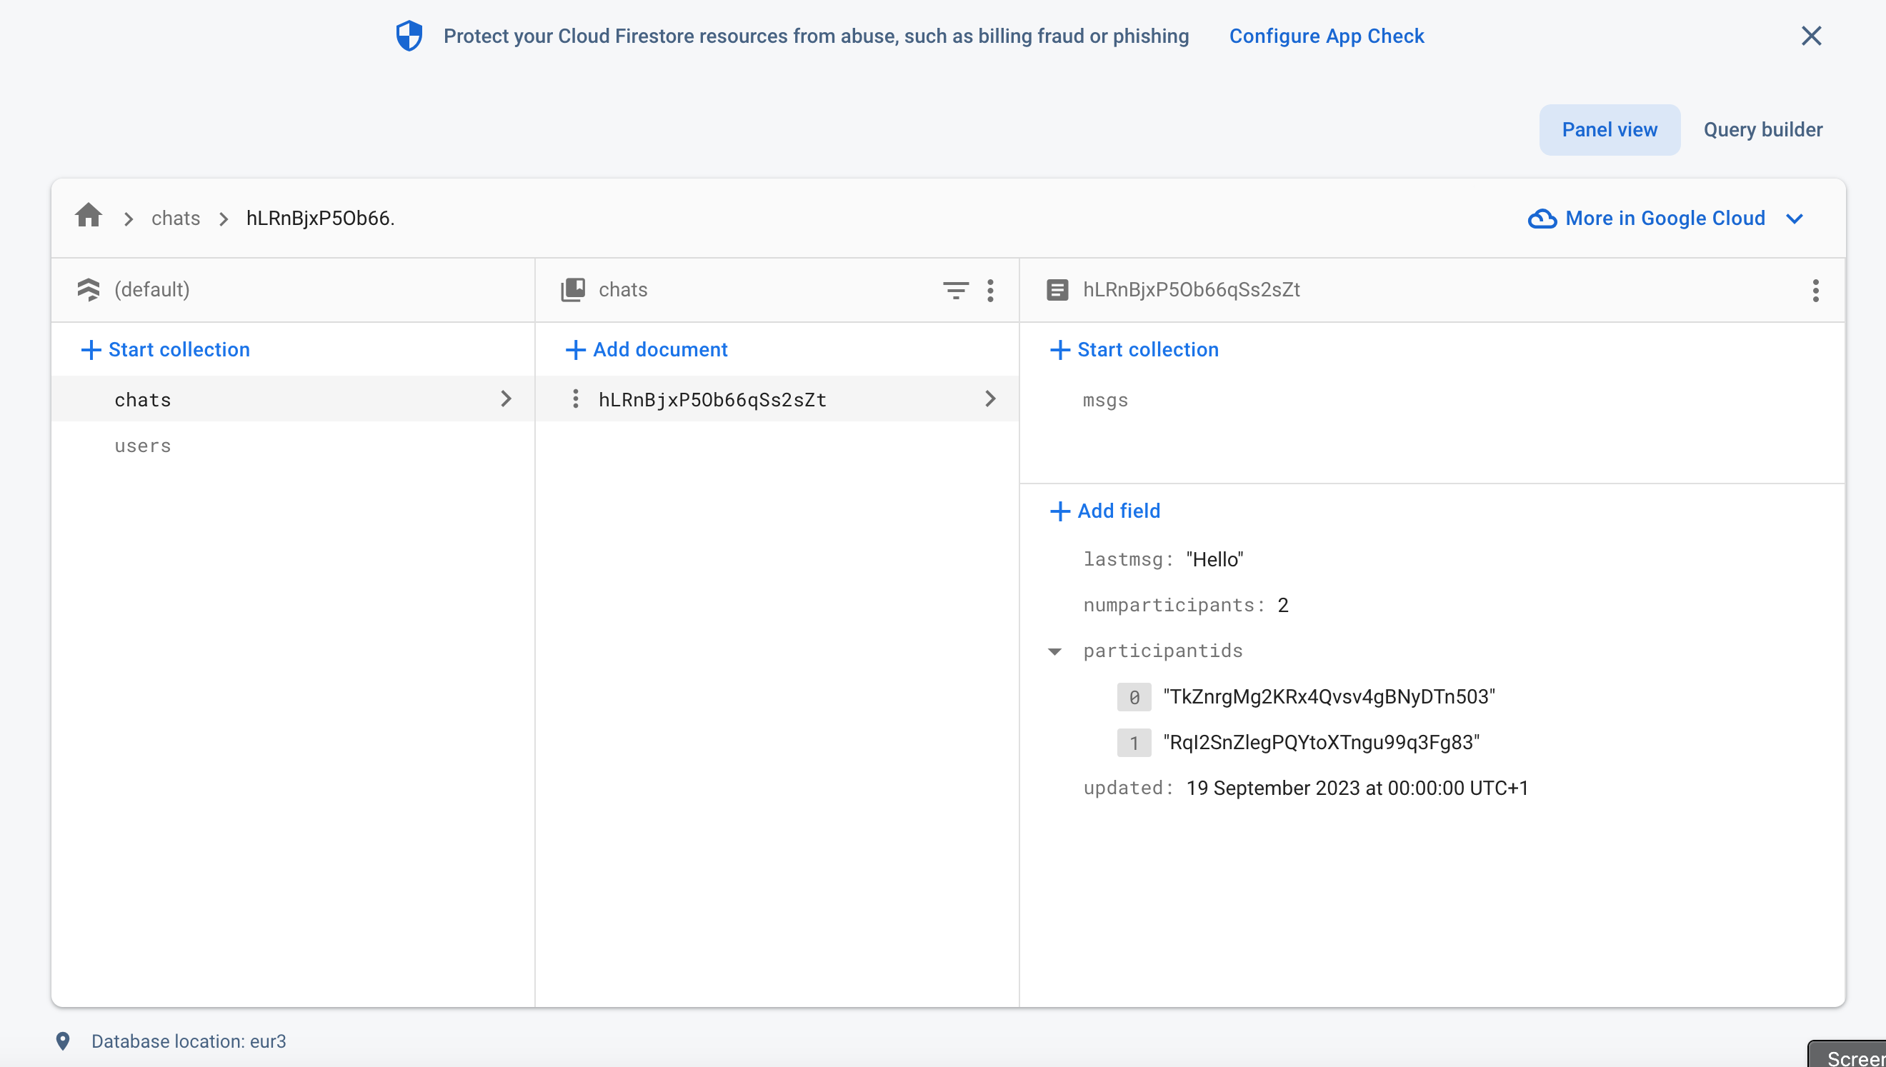The height and width of the screenshot is (1067, 1886).
Task: Click the "Hello" field value
Action: pyautogui.click(x=1214, y=559)
